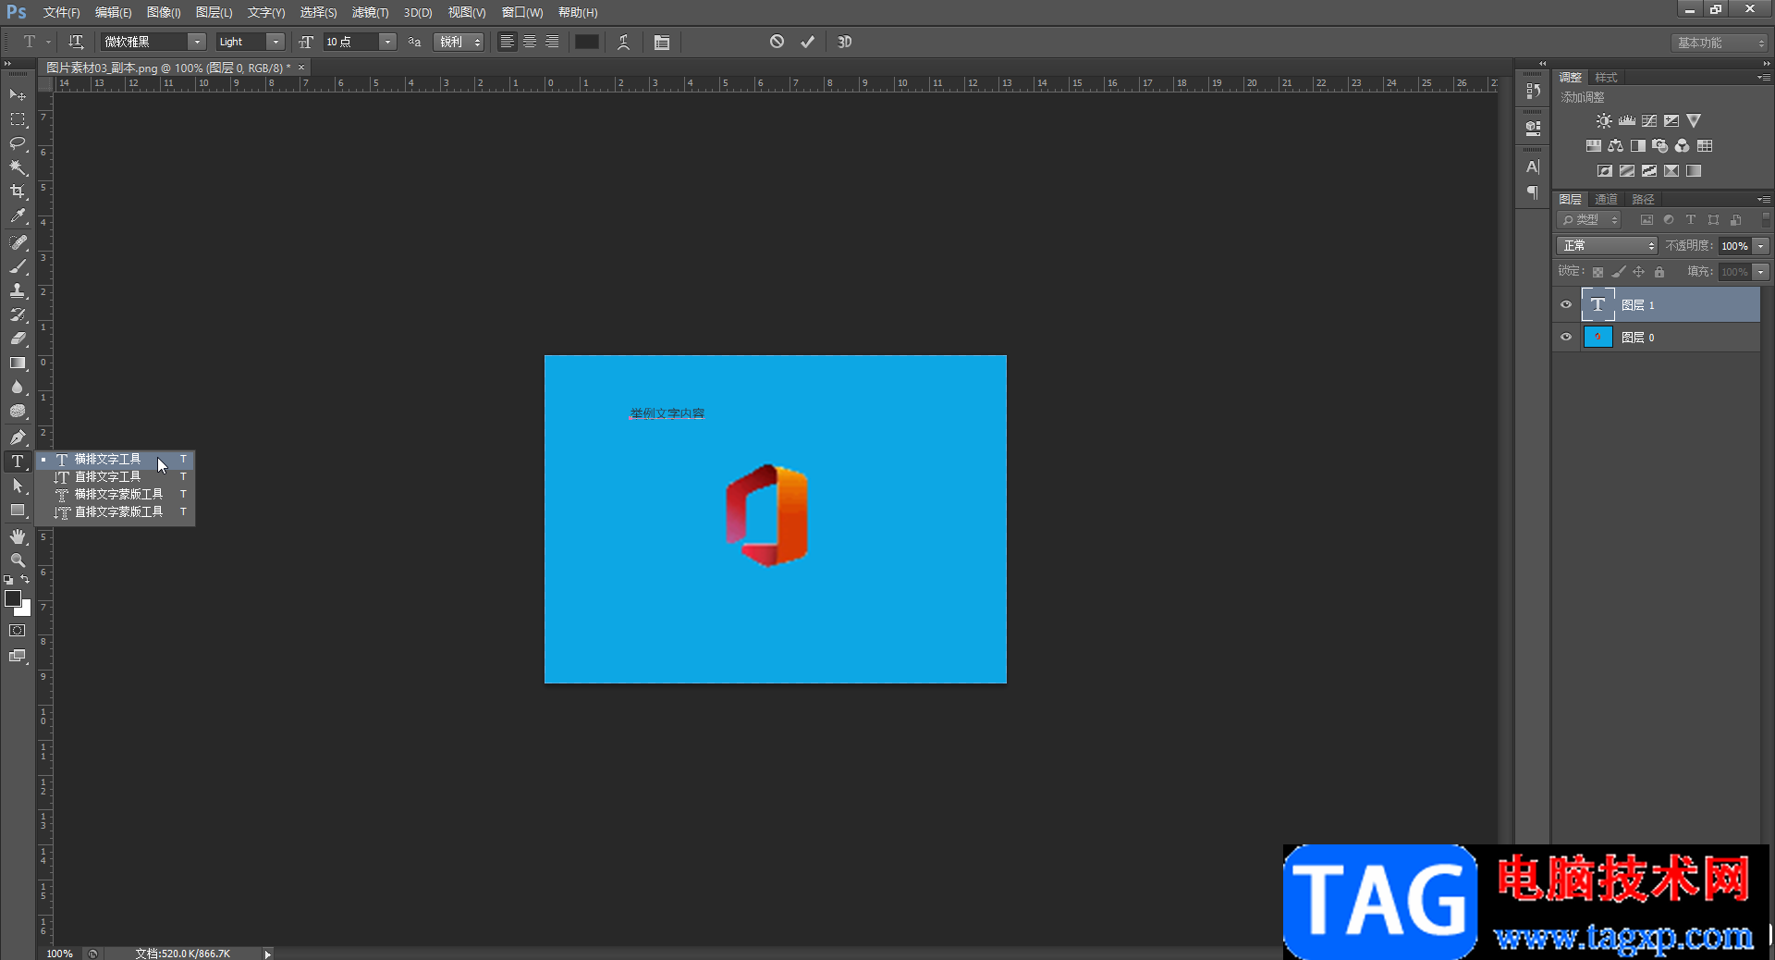Select the Hand tool

click(x=18, y=536)
